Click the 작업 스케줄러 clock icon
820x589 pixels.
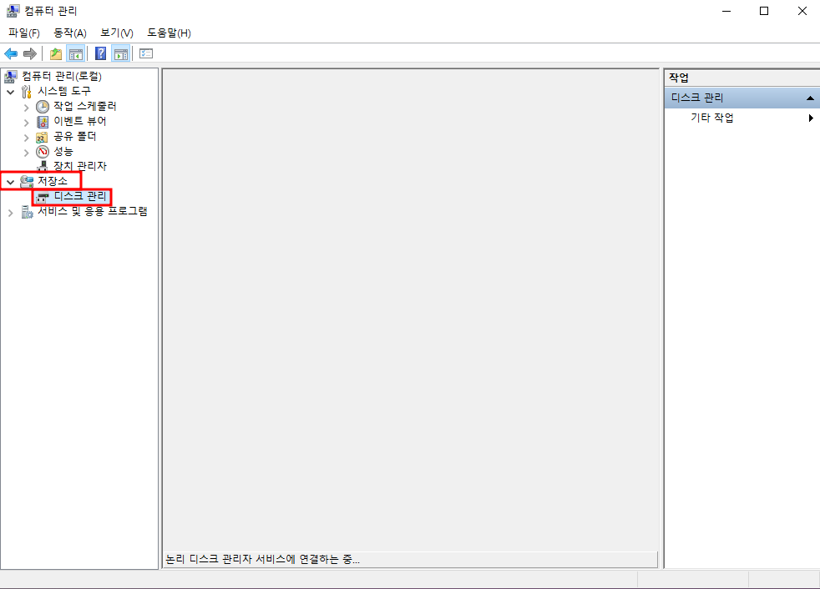[43, 107]
